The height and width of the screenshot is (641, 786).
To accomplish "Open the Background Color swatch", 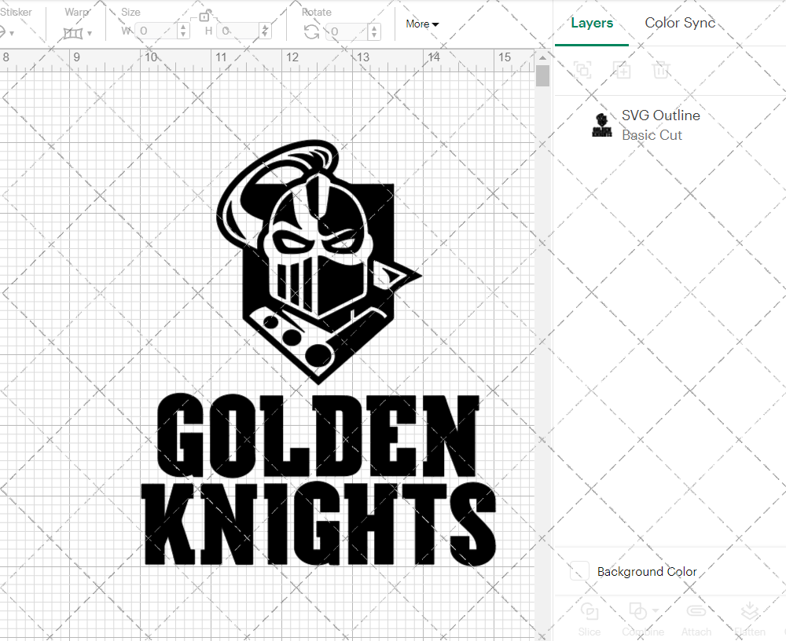I will click(578, 571).
